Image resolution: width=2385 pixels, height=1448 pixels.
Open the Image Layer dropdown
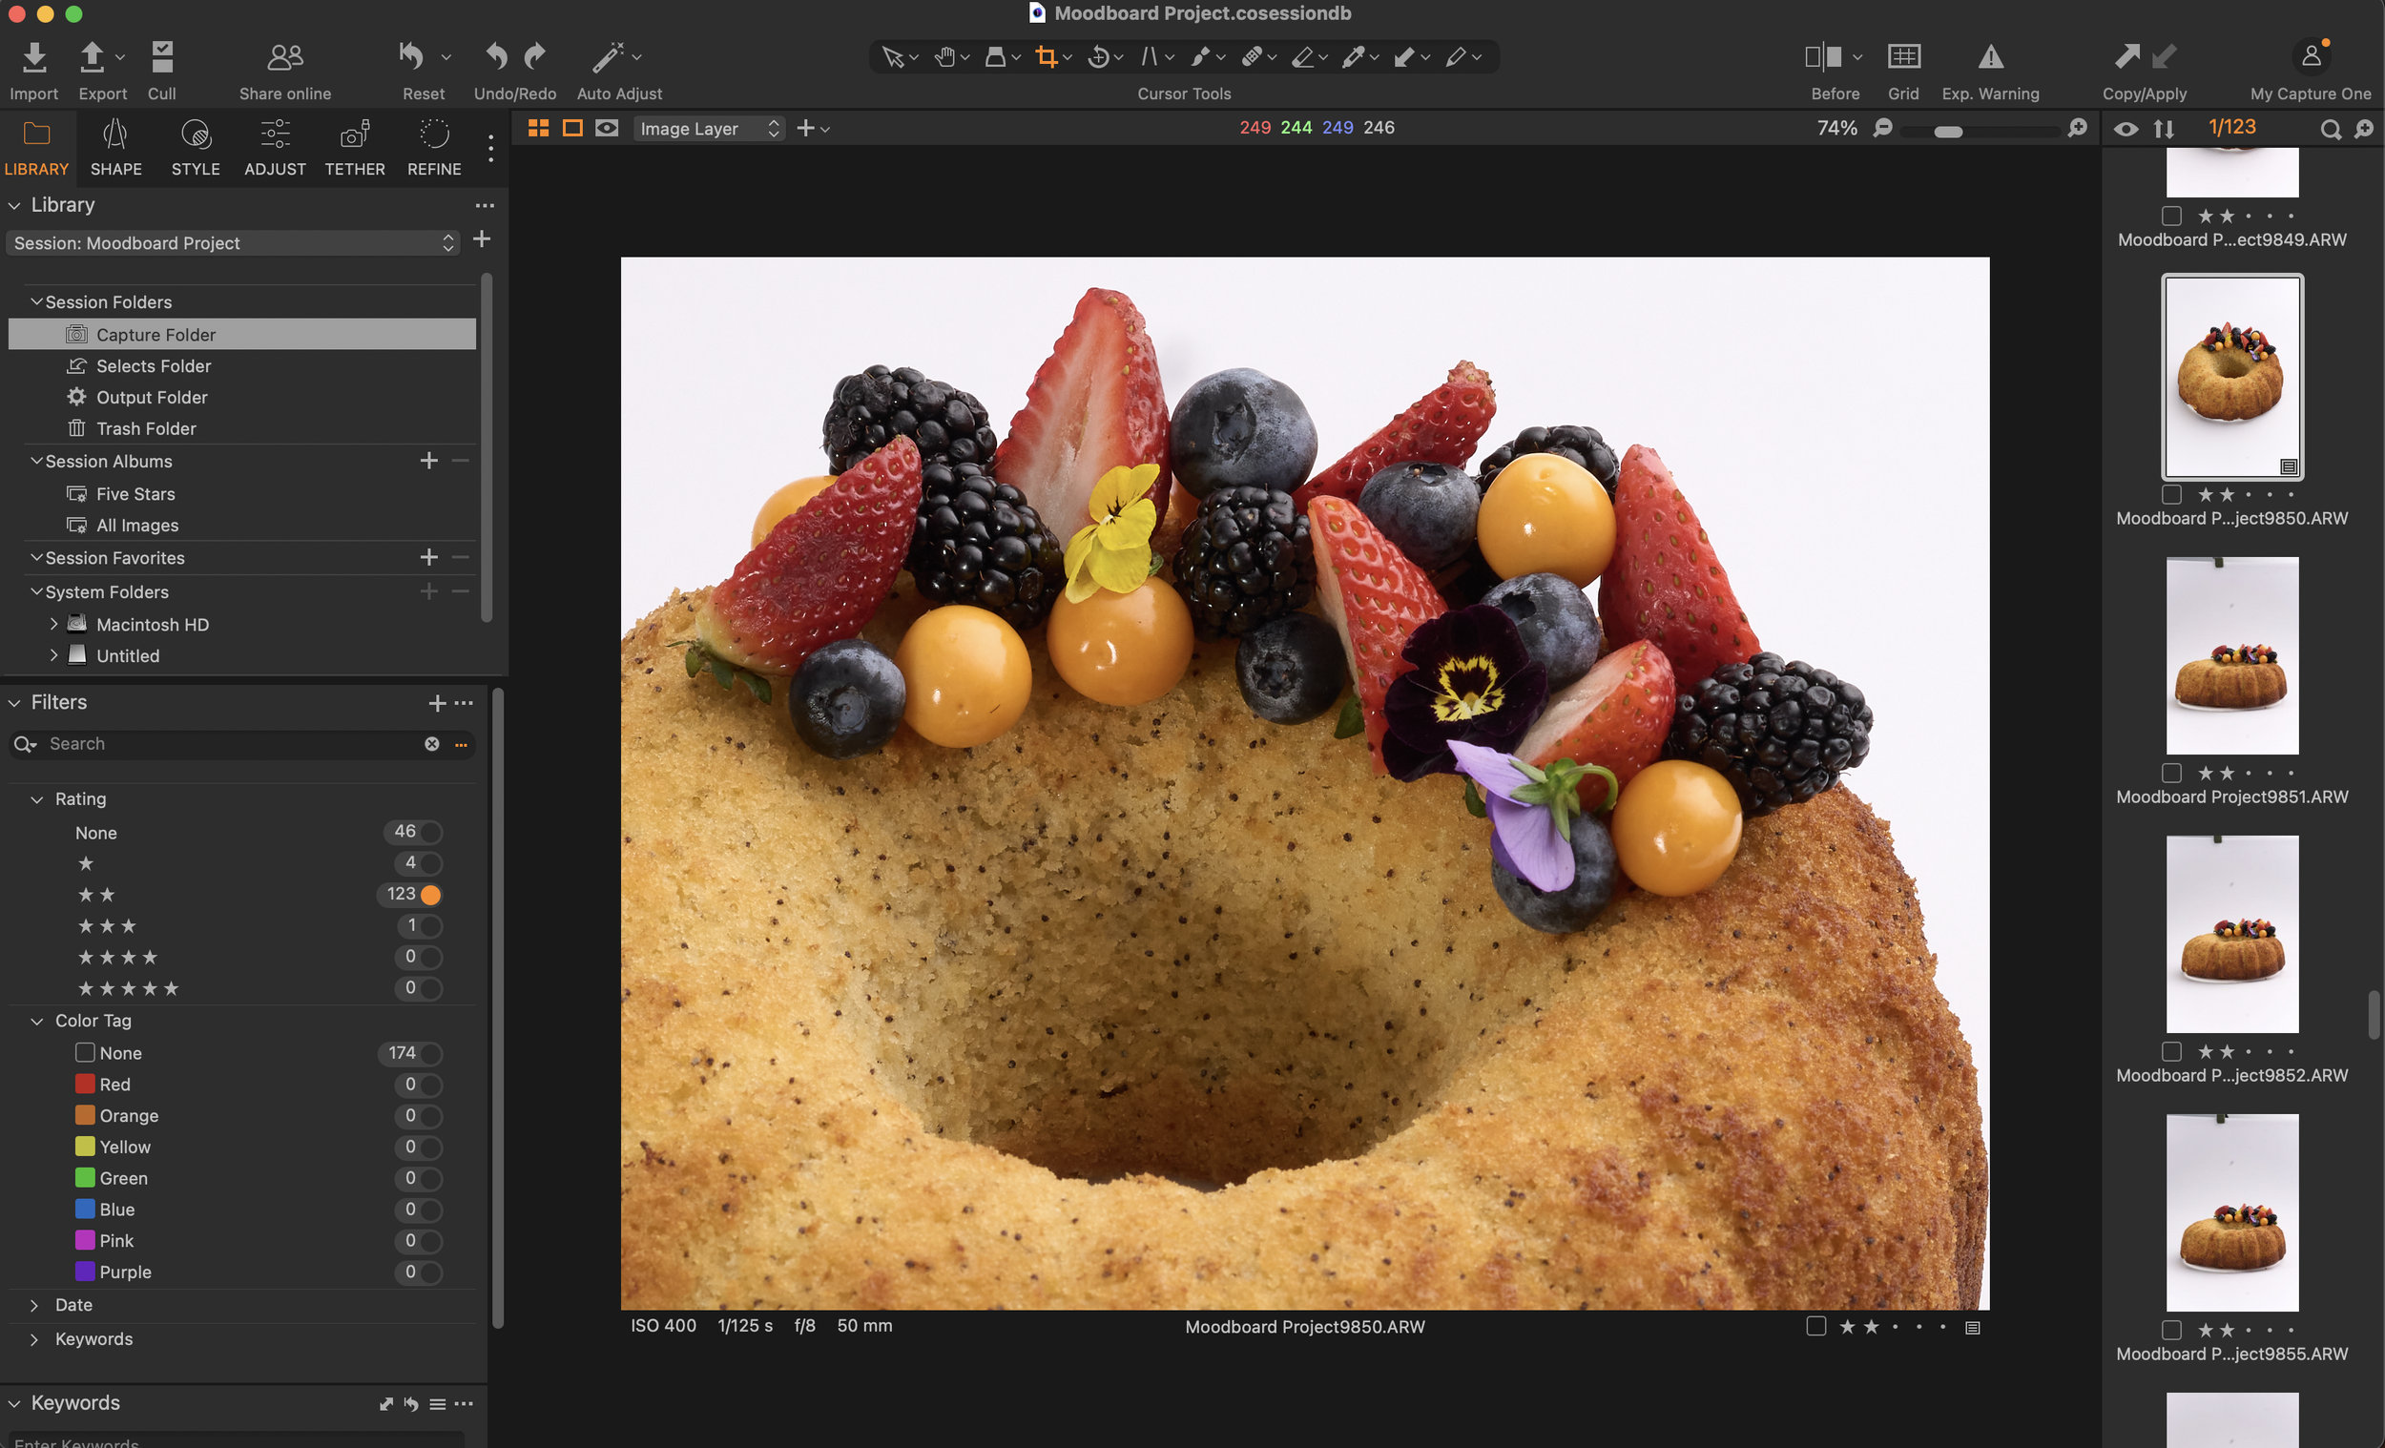[709, 128]
